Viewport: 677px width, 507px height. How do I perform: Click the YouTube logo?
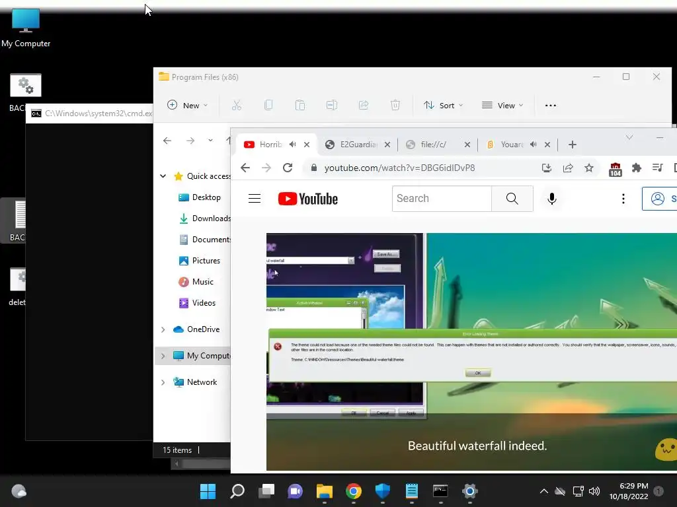tap(308, 199)
